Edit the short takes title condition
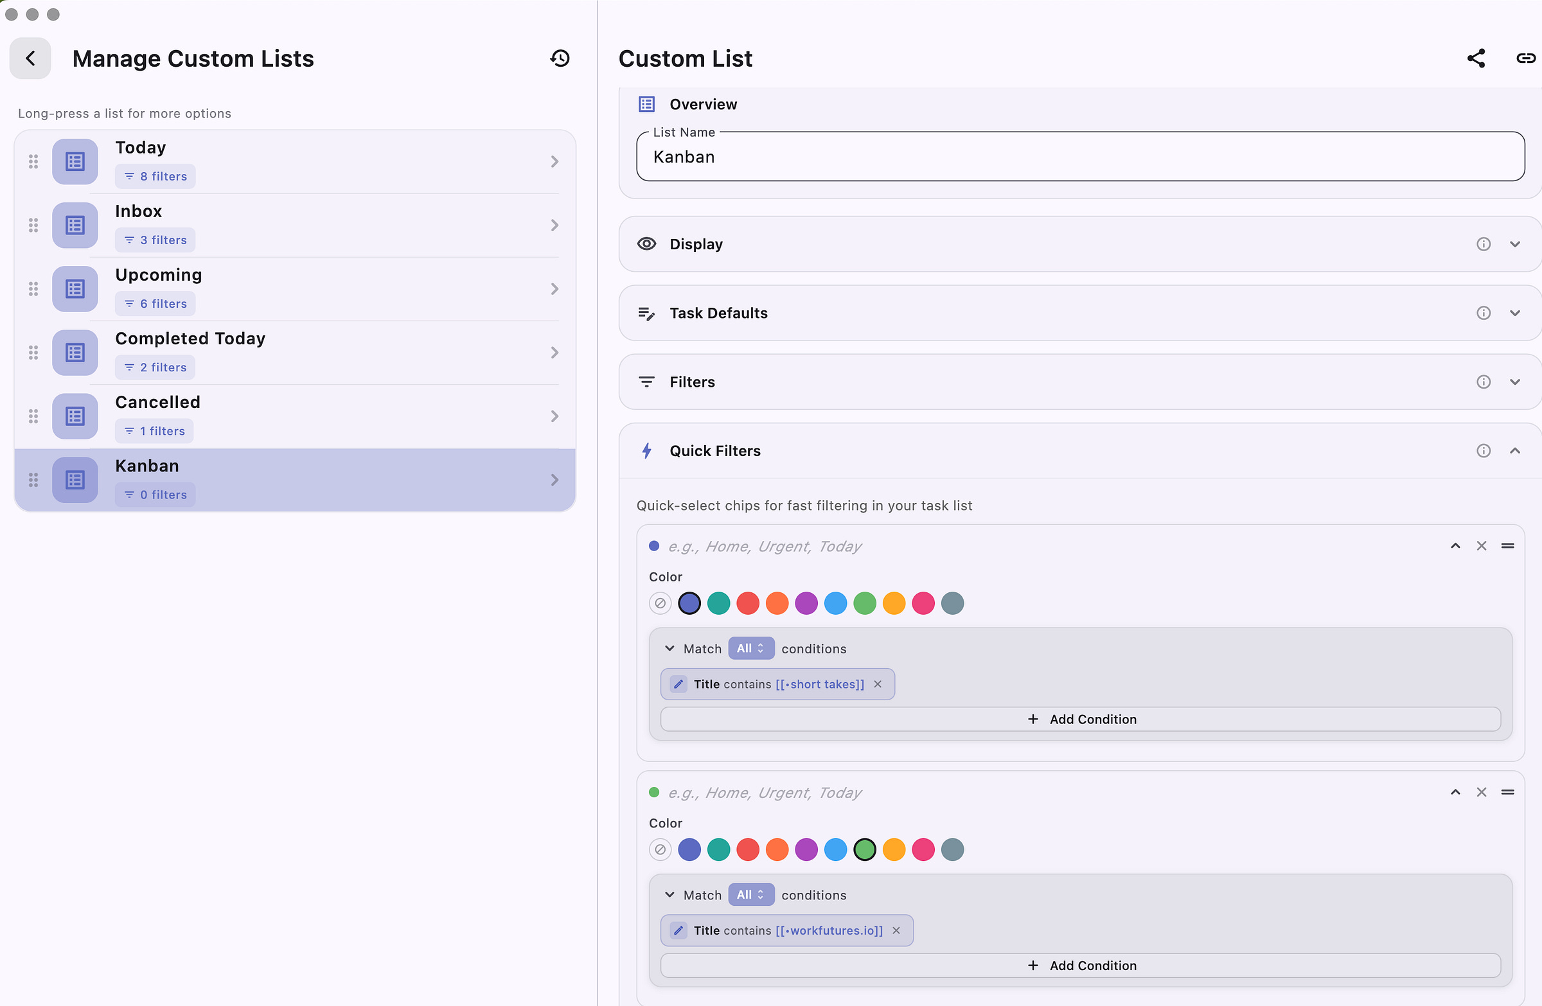This screenshot has height=1006, width=1542. click(x=678, y=684)
